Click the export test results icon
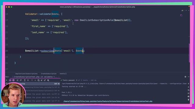 tap(45, 80)
